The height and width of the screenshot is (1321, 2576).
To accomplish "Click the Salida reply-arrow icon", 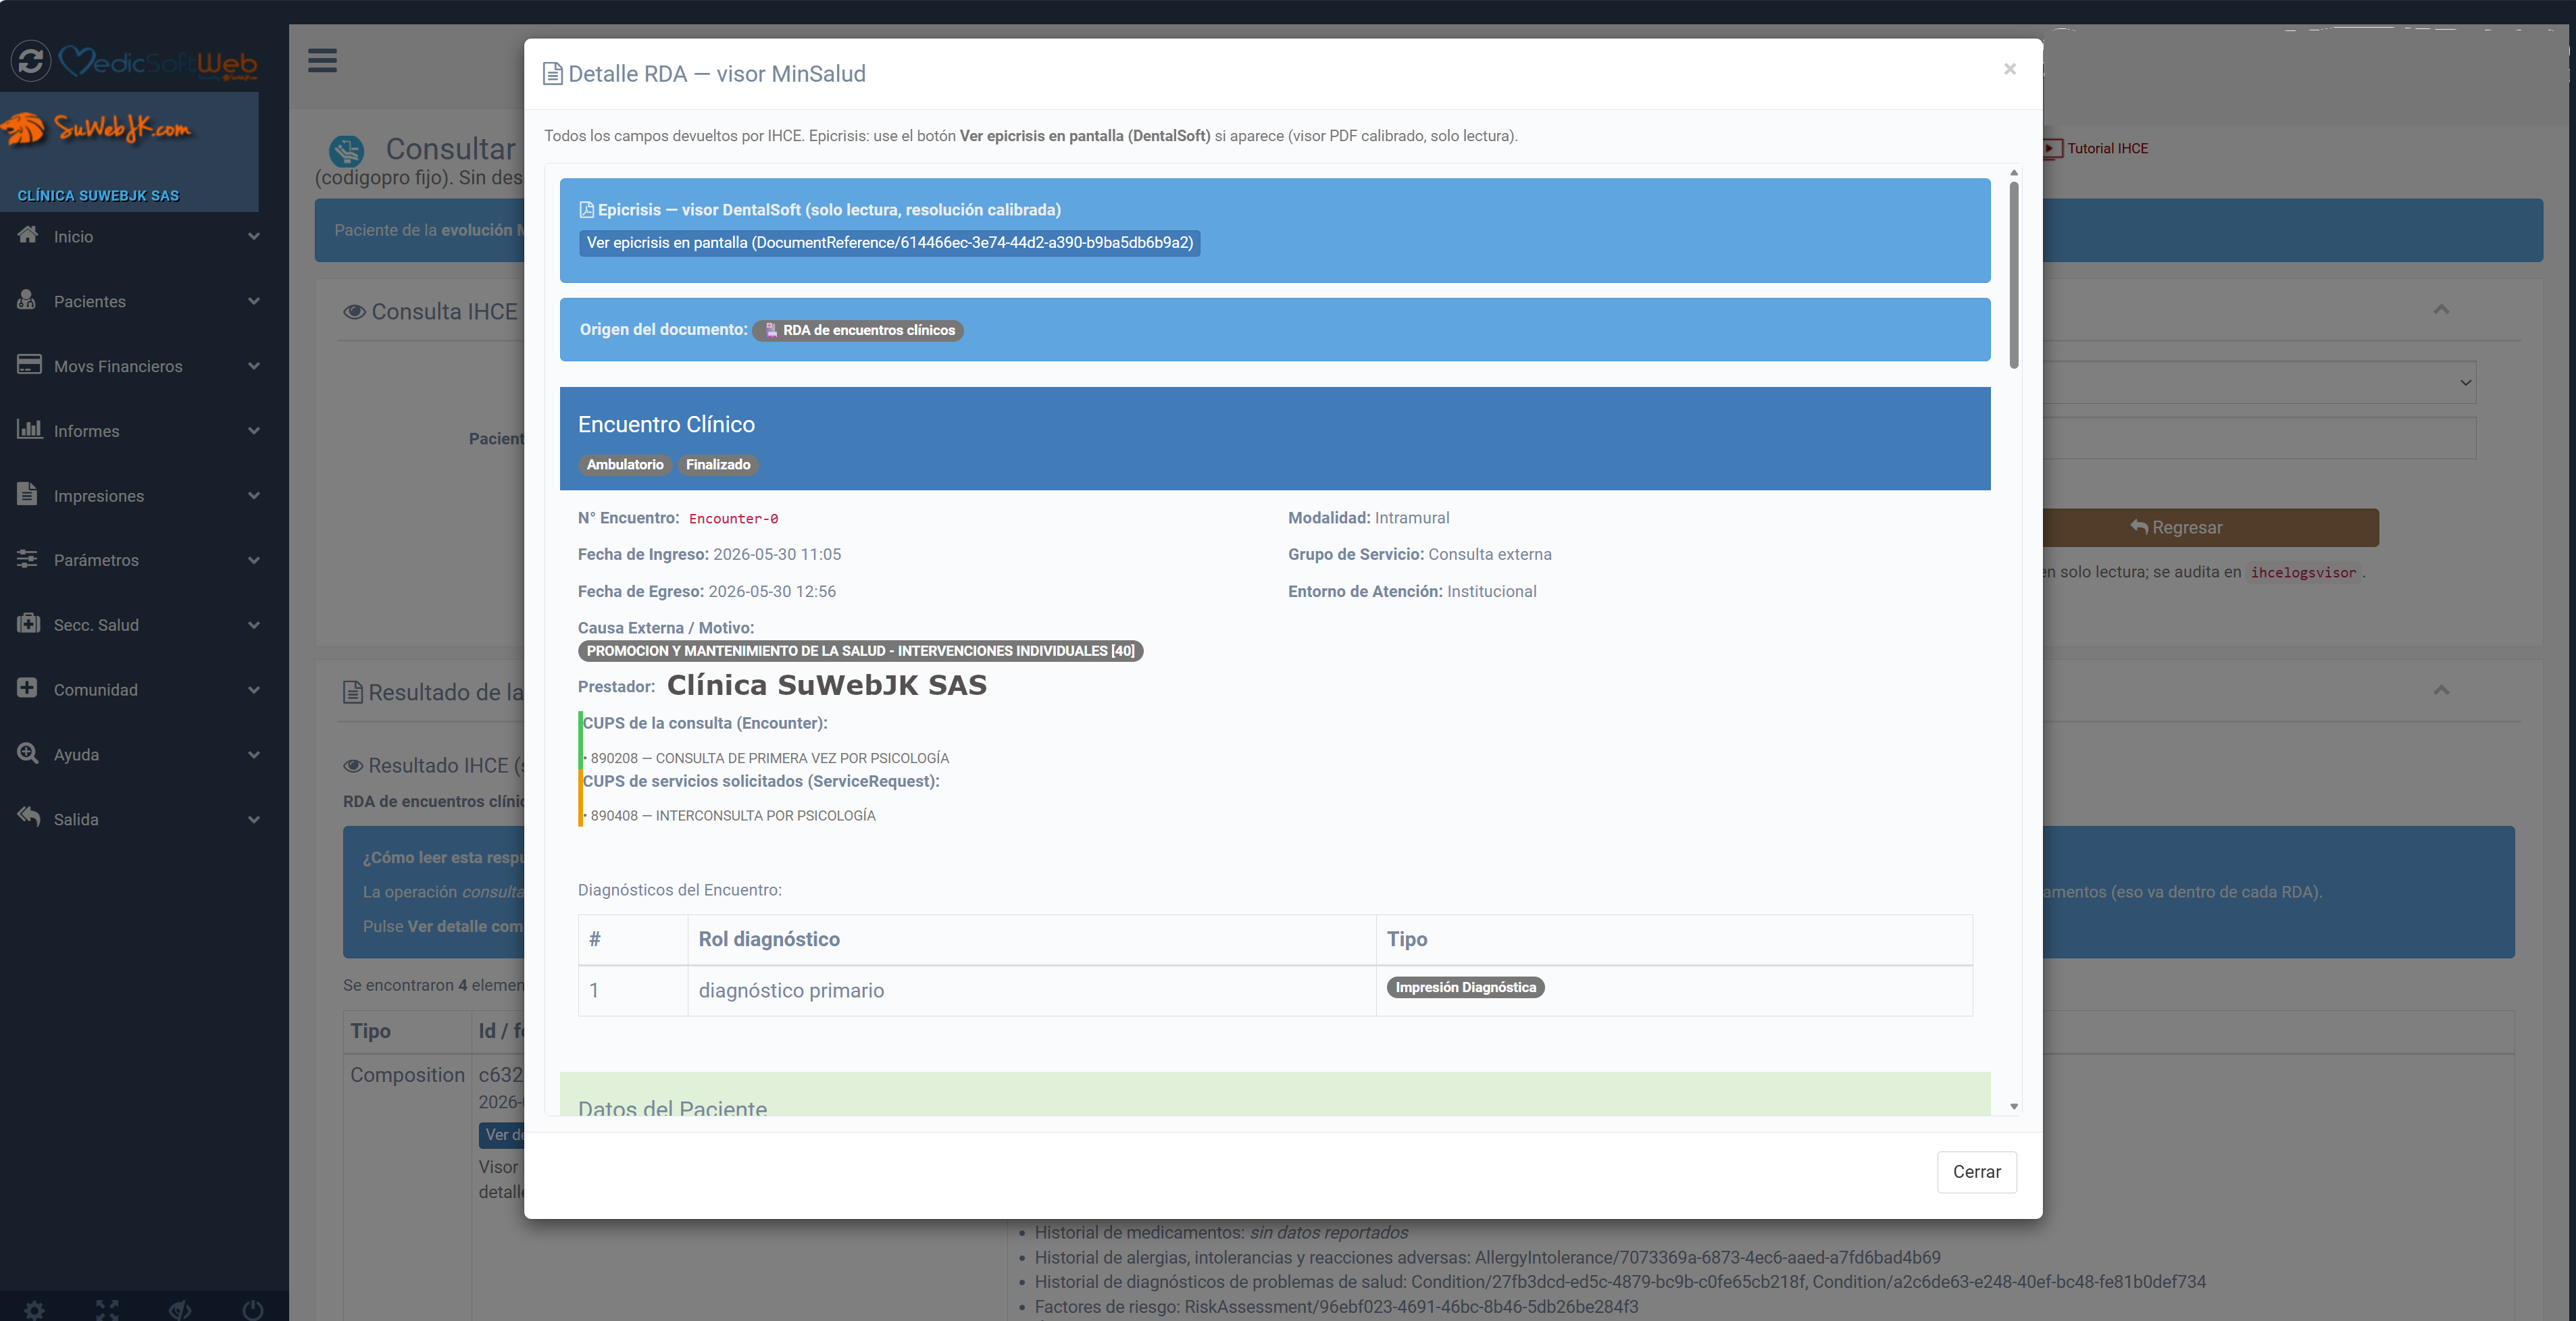I will click(x=28, y=817).
